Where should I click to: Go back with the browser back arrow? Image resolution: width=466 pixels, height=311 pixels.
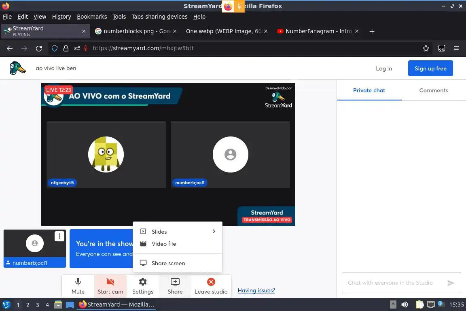tap(10, 48)
